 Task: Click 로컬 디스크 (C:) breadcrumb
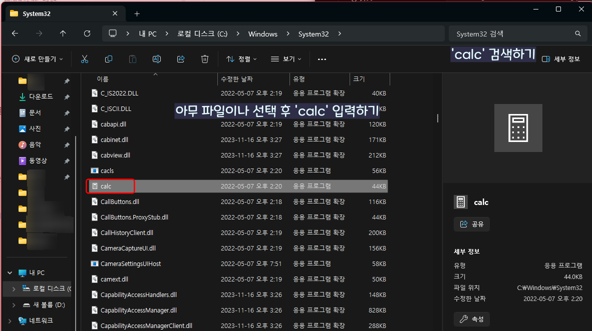[202, 34]
